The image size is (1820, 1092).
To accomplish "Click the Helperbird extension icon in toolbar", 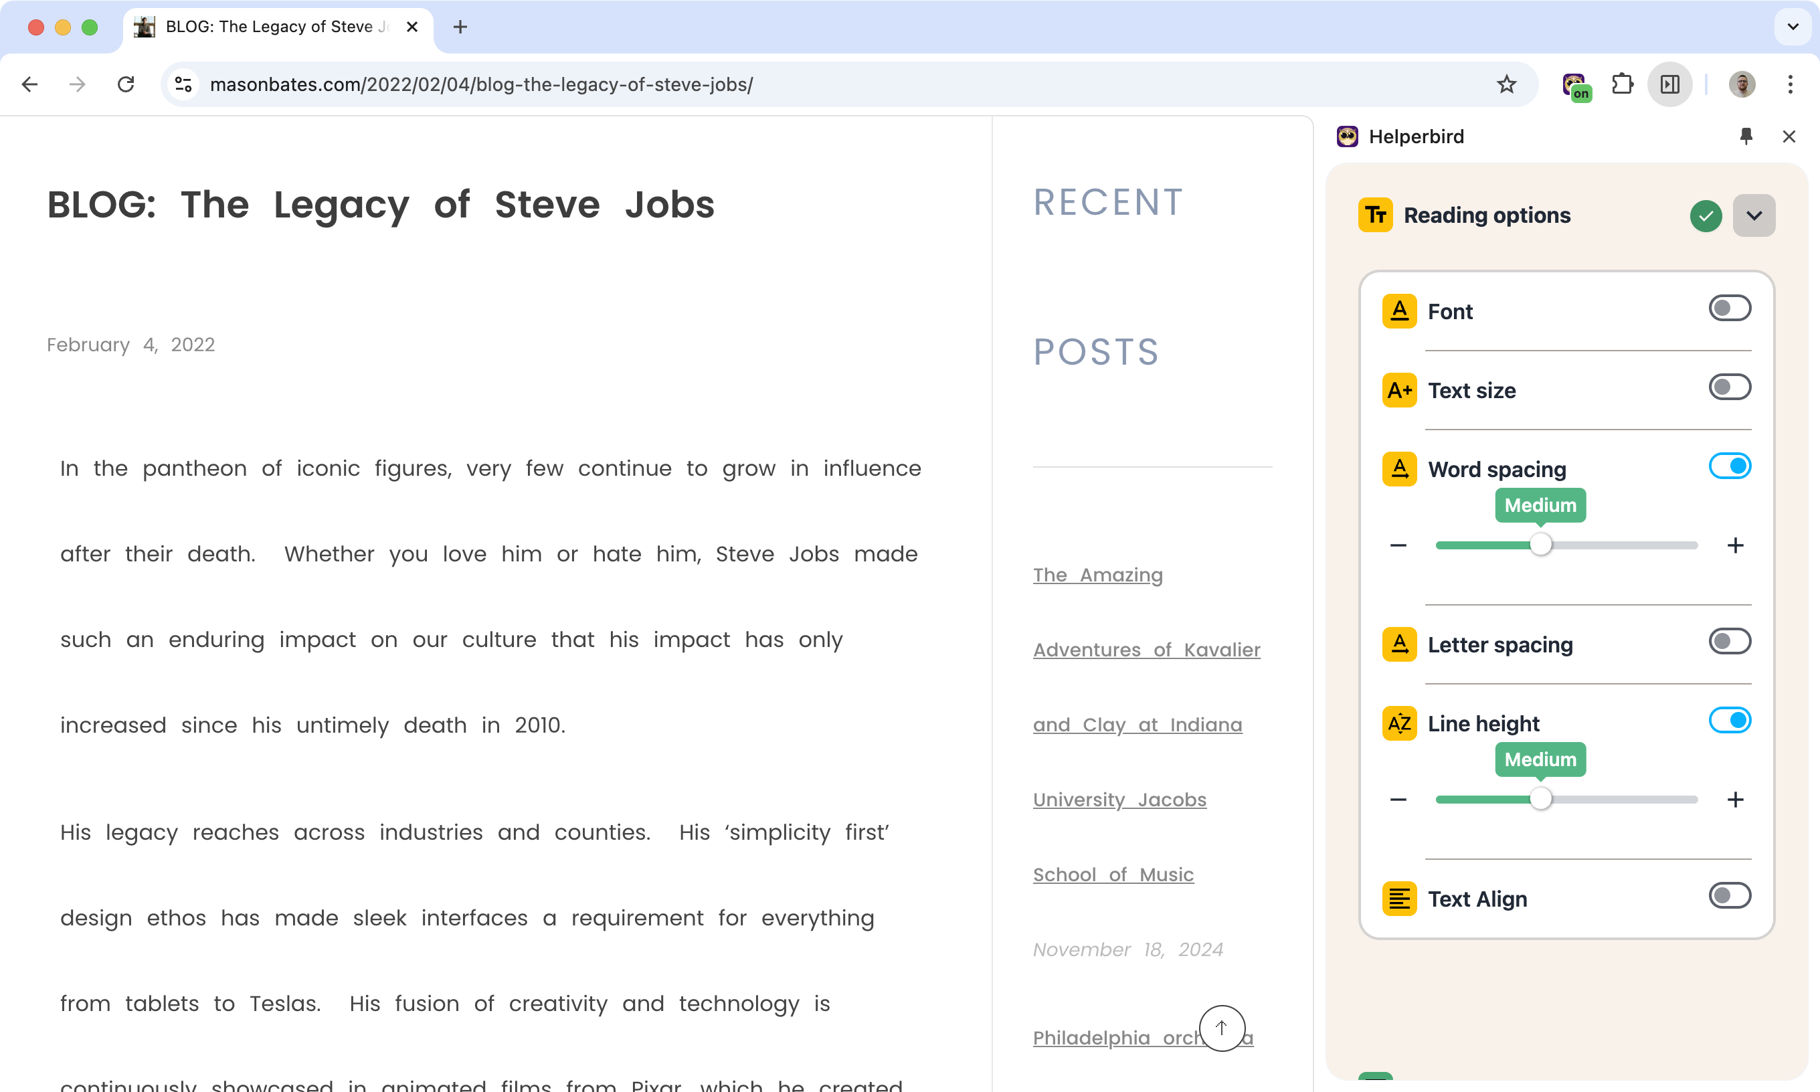I will 1575,84.
